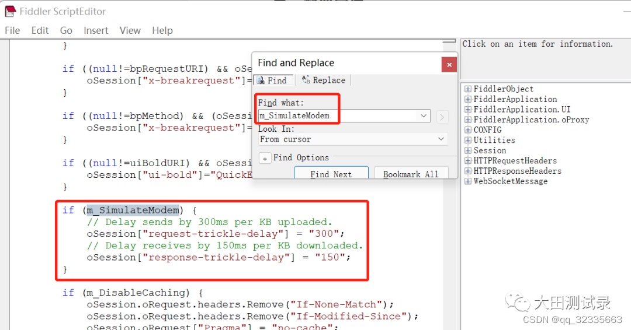Click 'Delay receives by 150ms' comment line
Viewport: 631px width, 330px height.
click(224, 245)
